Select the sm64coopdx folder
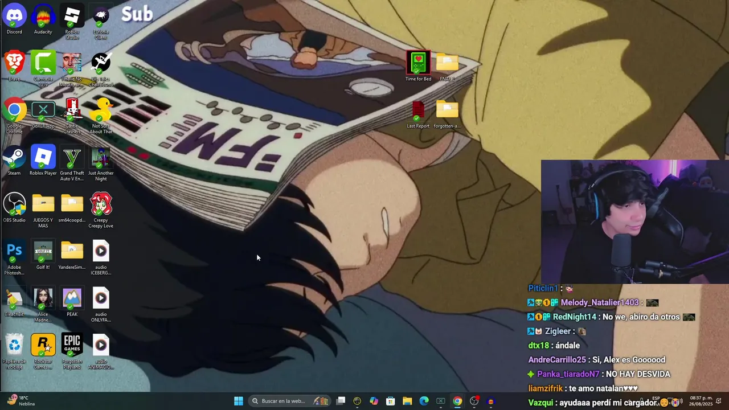729x410 pixels. (x=72, y=207)
